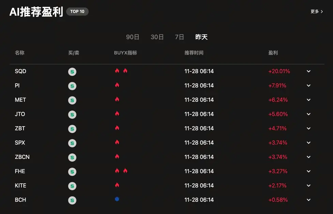Click the TOP 10 badge

pyautogui.click(x=77, y=12)
